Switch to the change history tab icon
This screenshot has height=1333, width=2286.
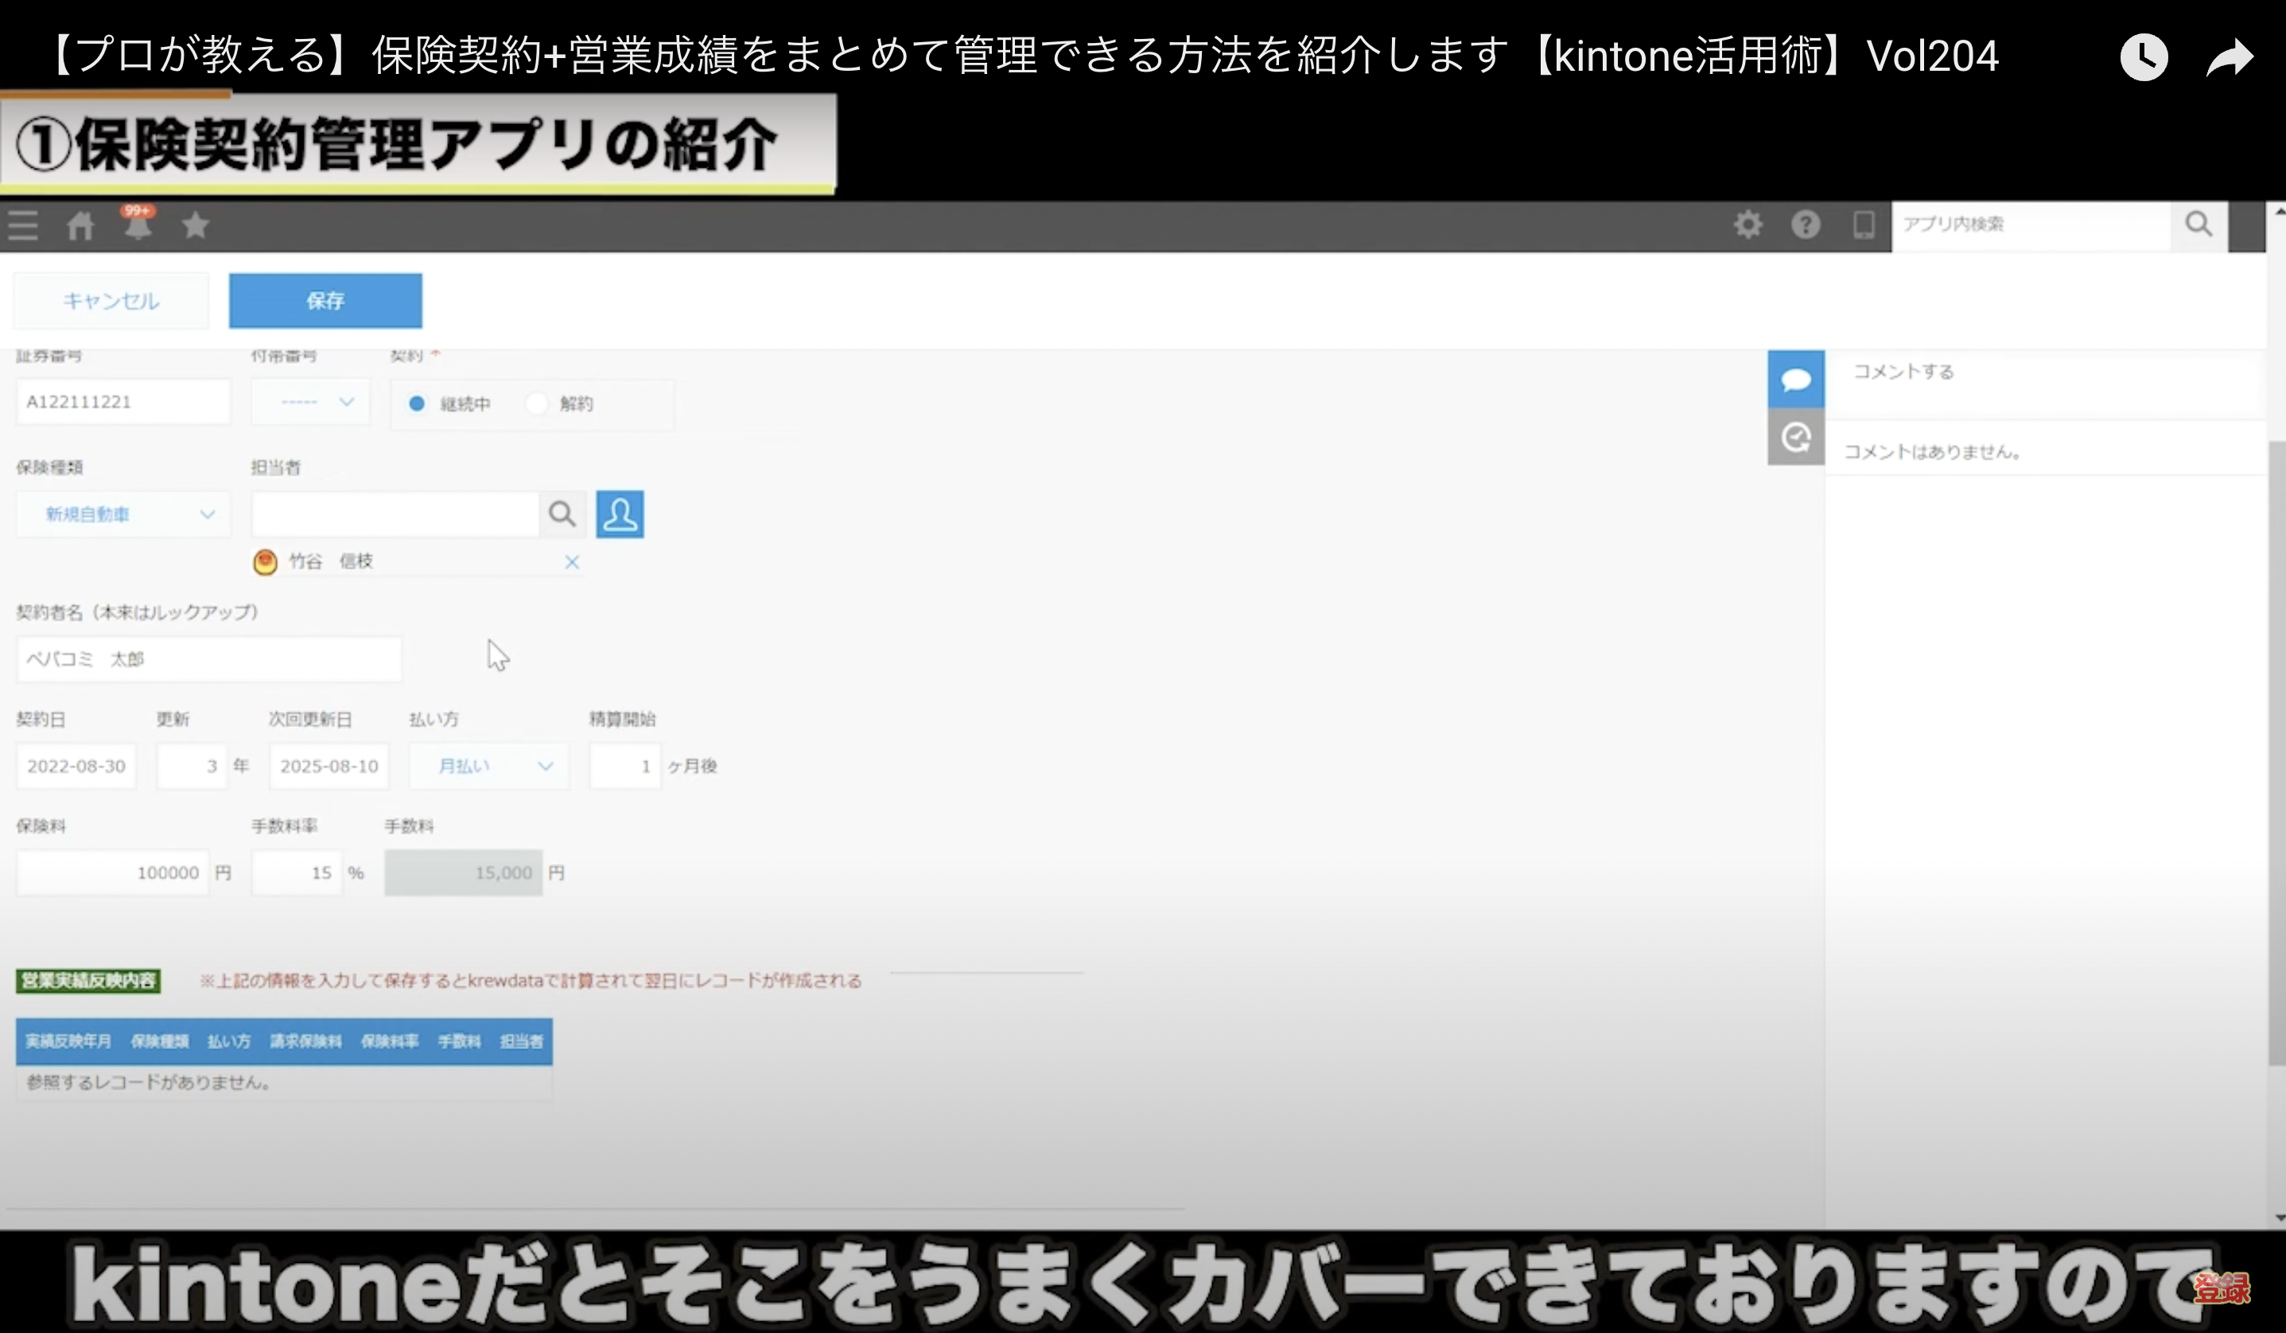click(x=1795, y=438)
